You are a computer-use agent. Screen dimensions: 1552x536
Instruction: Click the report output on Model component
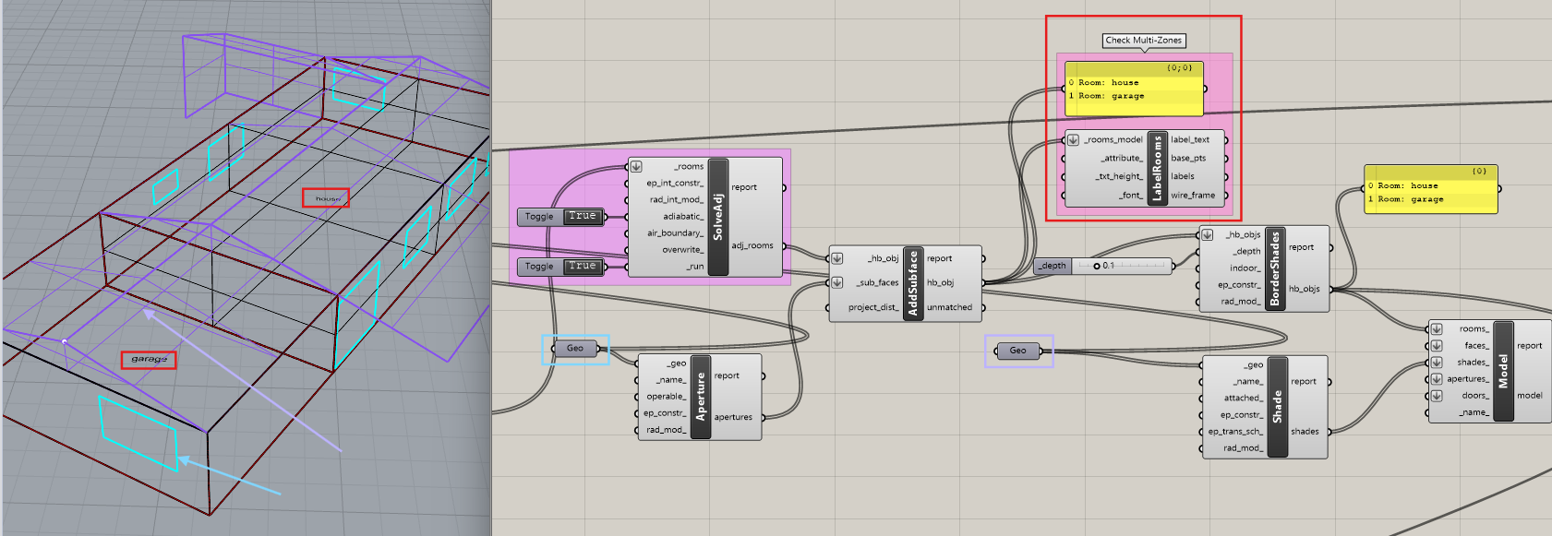pos(1530,346)
